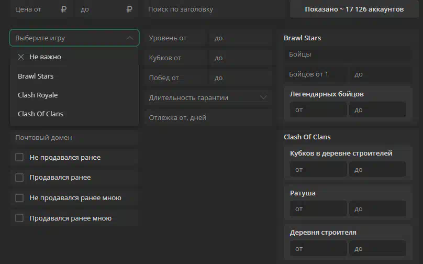Select 'Brawl Stars' from game list
Image resolution: width=423 pixels, height=264 pixels.
74,76
